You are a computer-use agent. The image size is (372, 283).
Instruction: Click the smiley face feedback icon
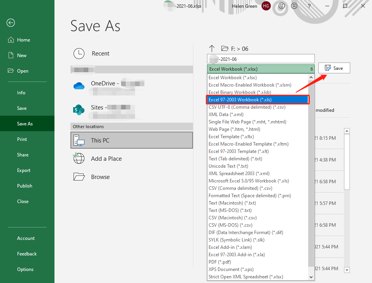click(282, 6)
